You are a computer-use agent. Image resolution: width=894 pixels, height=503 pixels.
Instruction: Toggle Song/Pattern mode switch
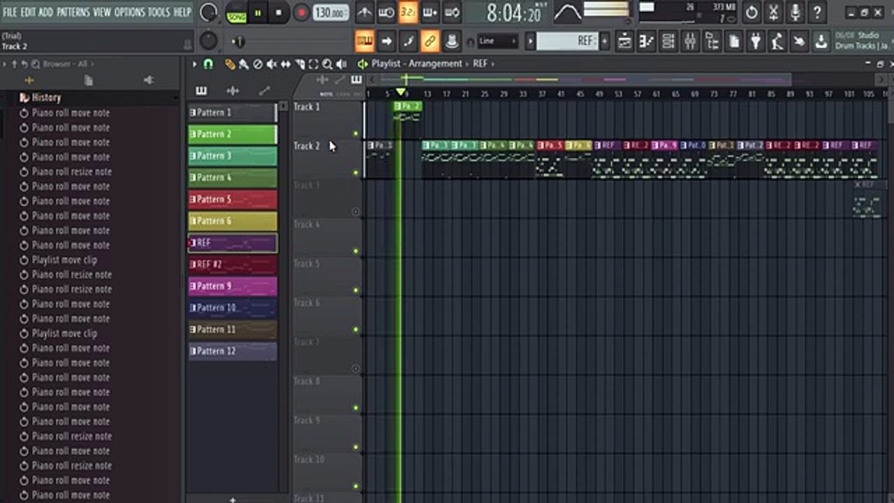click(237, 13)
